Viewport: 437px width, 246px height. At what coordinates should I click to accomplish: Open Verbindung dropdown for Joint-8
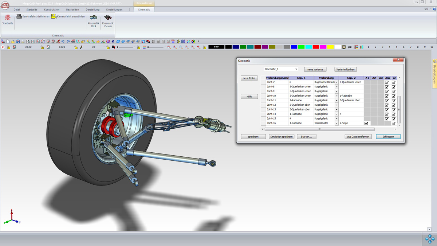[x=337, y=87]
